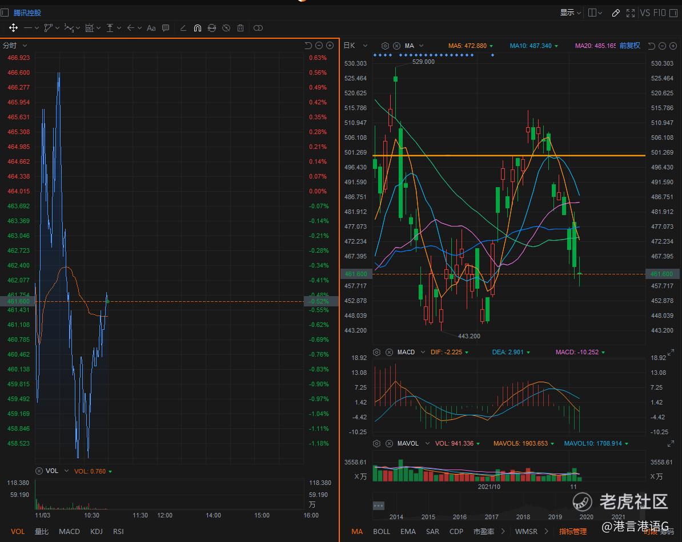Click the fullscreen expand icon
Screen dimensions: 682x542
[631, 13]
